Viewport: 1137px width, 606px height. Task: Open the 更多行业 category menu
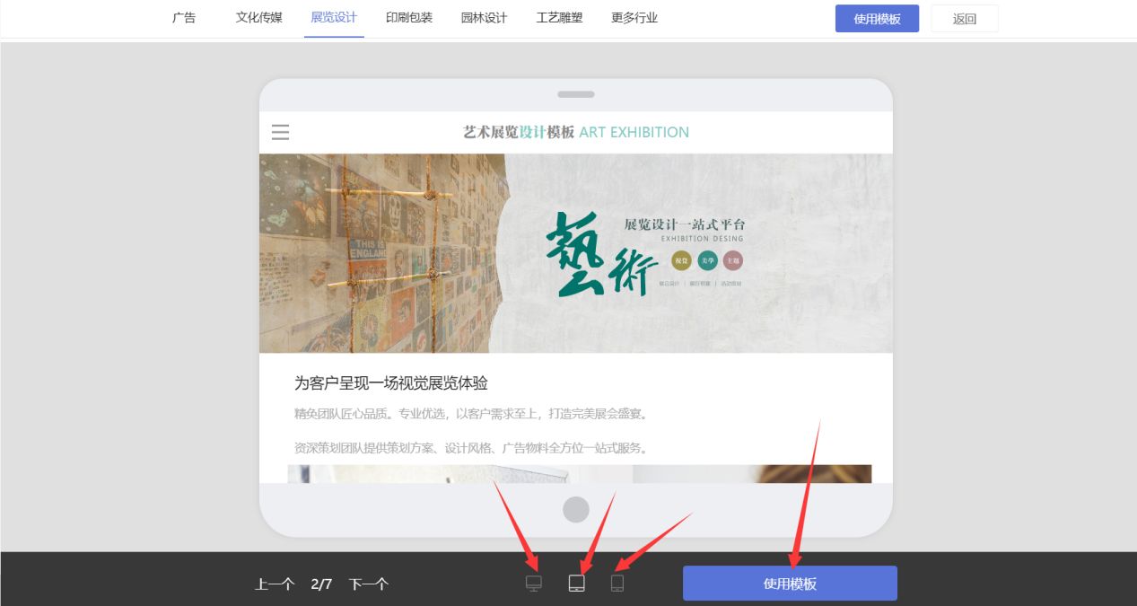click(634, 17)
